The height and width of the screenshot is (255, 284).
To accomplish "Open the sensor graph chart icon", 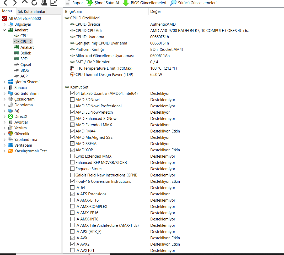I will [54, 3].
